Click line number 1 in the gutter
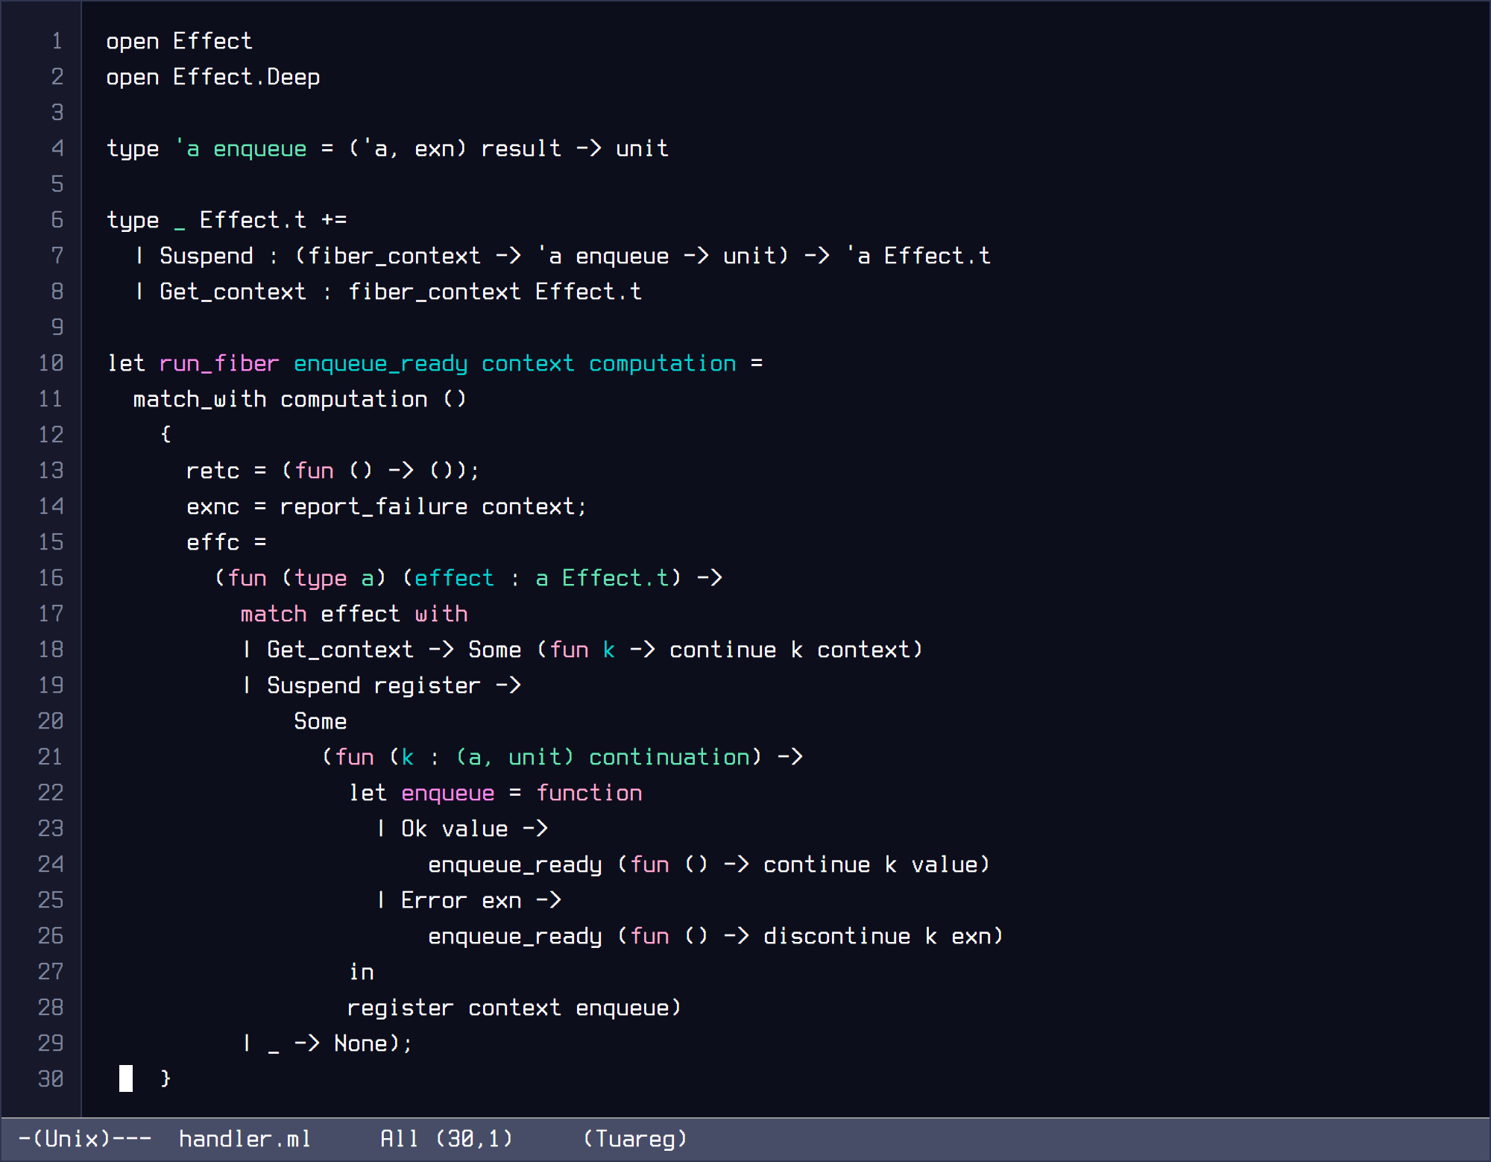This screenshot has height=1162, width=1491. [57, 41]
